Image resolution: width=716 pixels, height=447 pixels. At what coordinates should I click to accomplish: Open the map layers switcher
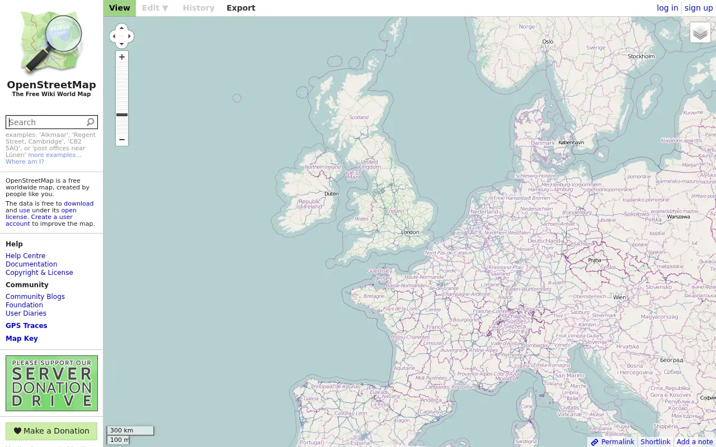[x=700, y=33]
